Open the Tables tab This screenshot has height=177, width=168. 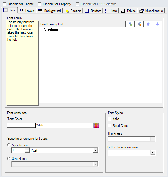click(128, 11)
